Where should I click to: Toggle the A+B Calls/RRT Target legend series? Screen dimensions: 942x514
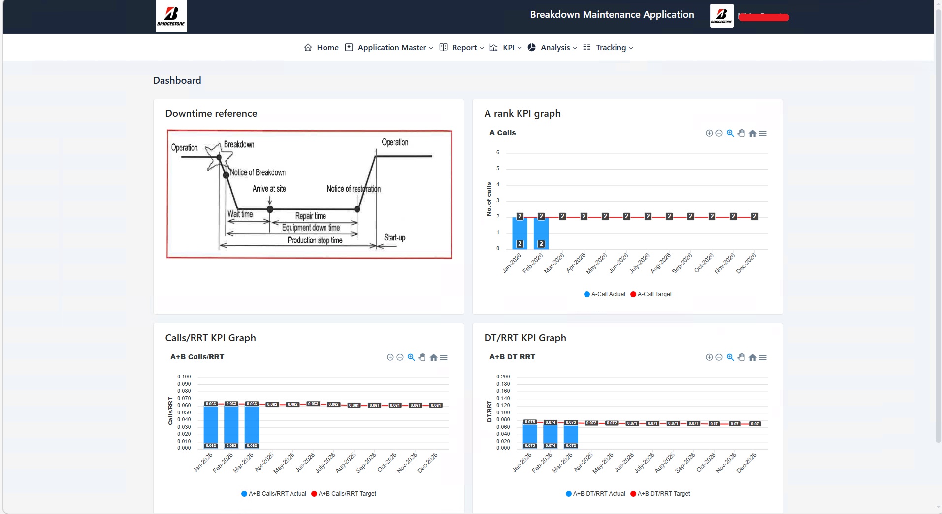[x=344, y=494]
